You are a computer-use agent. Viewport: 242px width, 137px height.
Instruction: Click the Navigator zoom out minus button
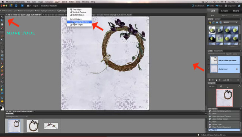click(x=221, y=87)
